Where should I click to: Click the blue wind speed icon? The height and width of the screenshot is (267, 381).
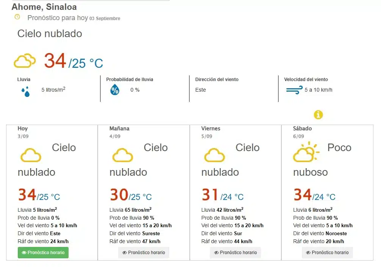294,90
